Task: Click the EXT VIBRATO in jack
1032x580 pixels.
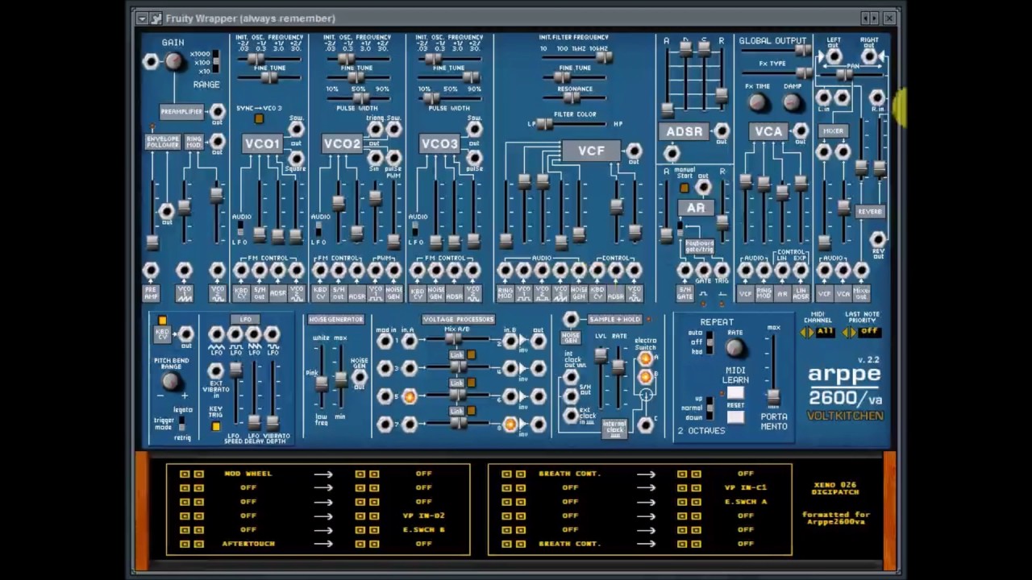Action: point(216,371)
